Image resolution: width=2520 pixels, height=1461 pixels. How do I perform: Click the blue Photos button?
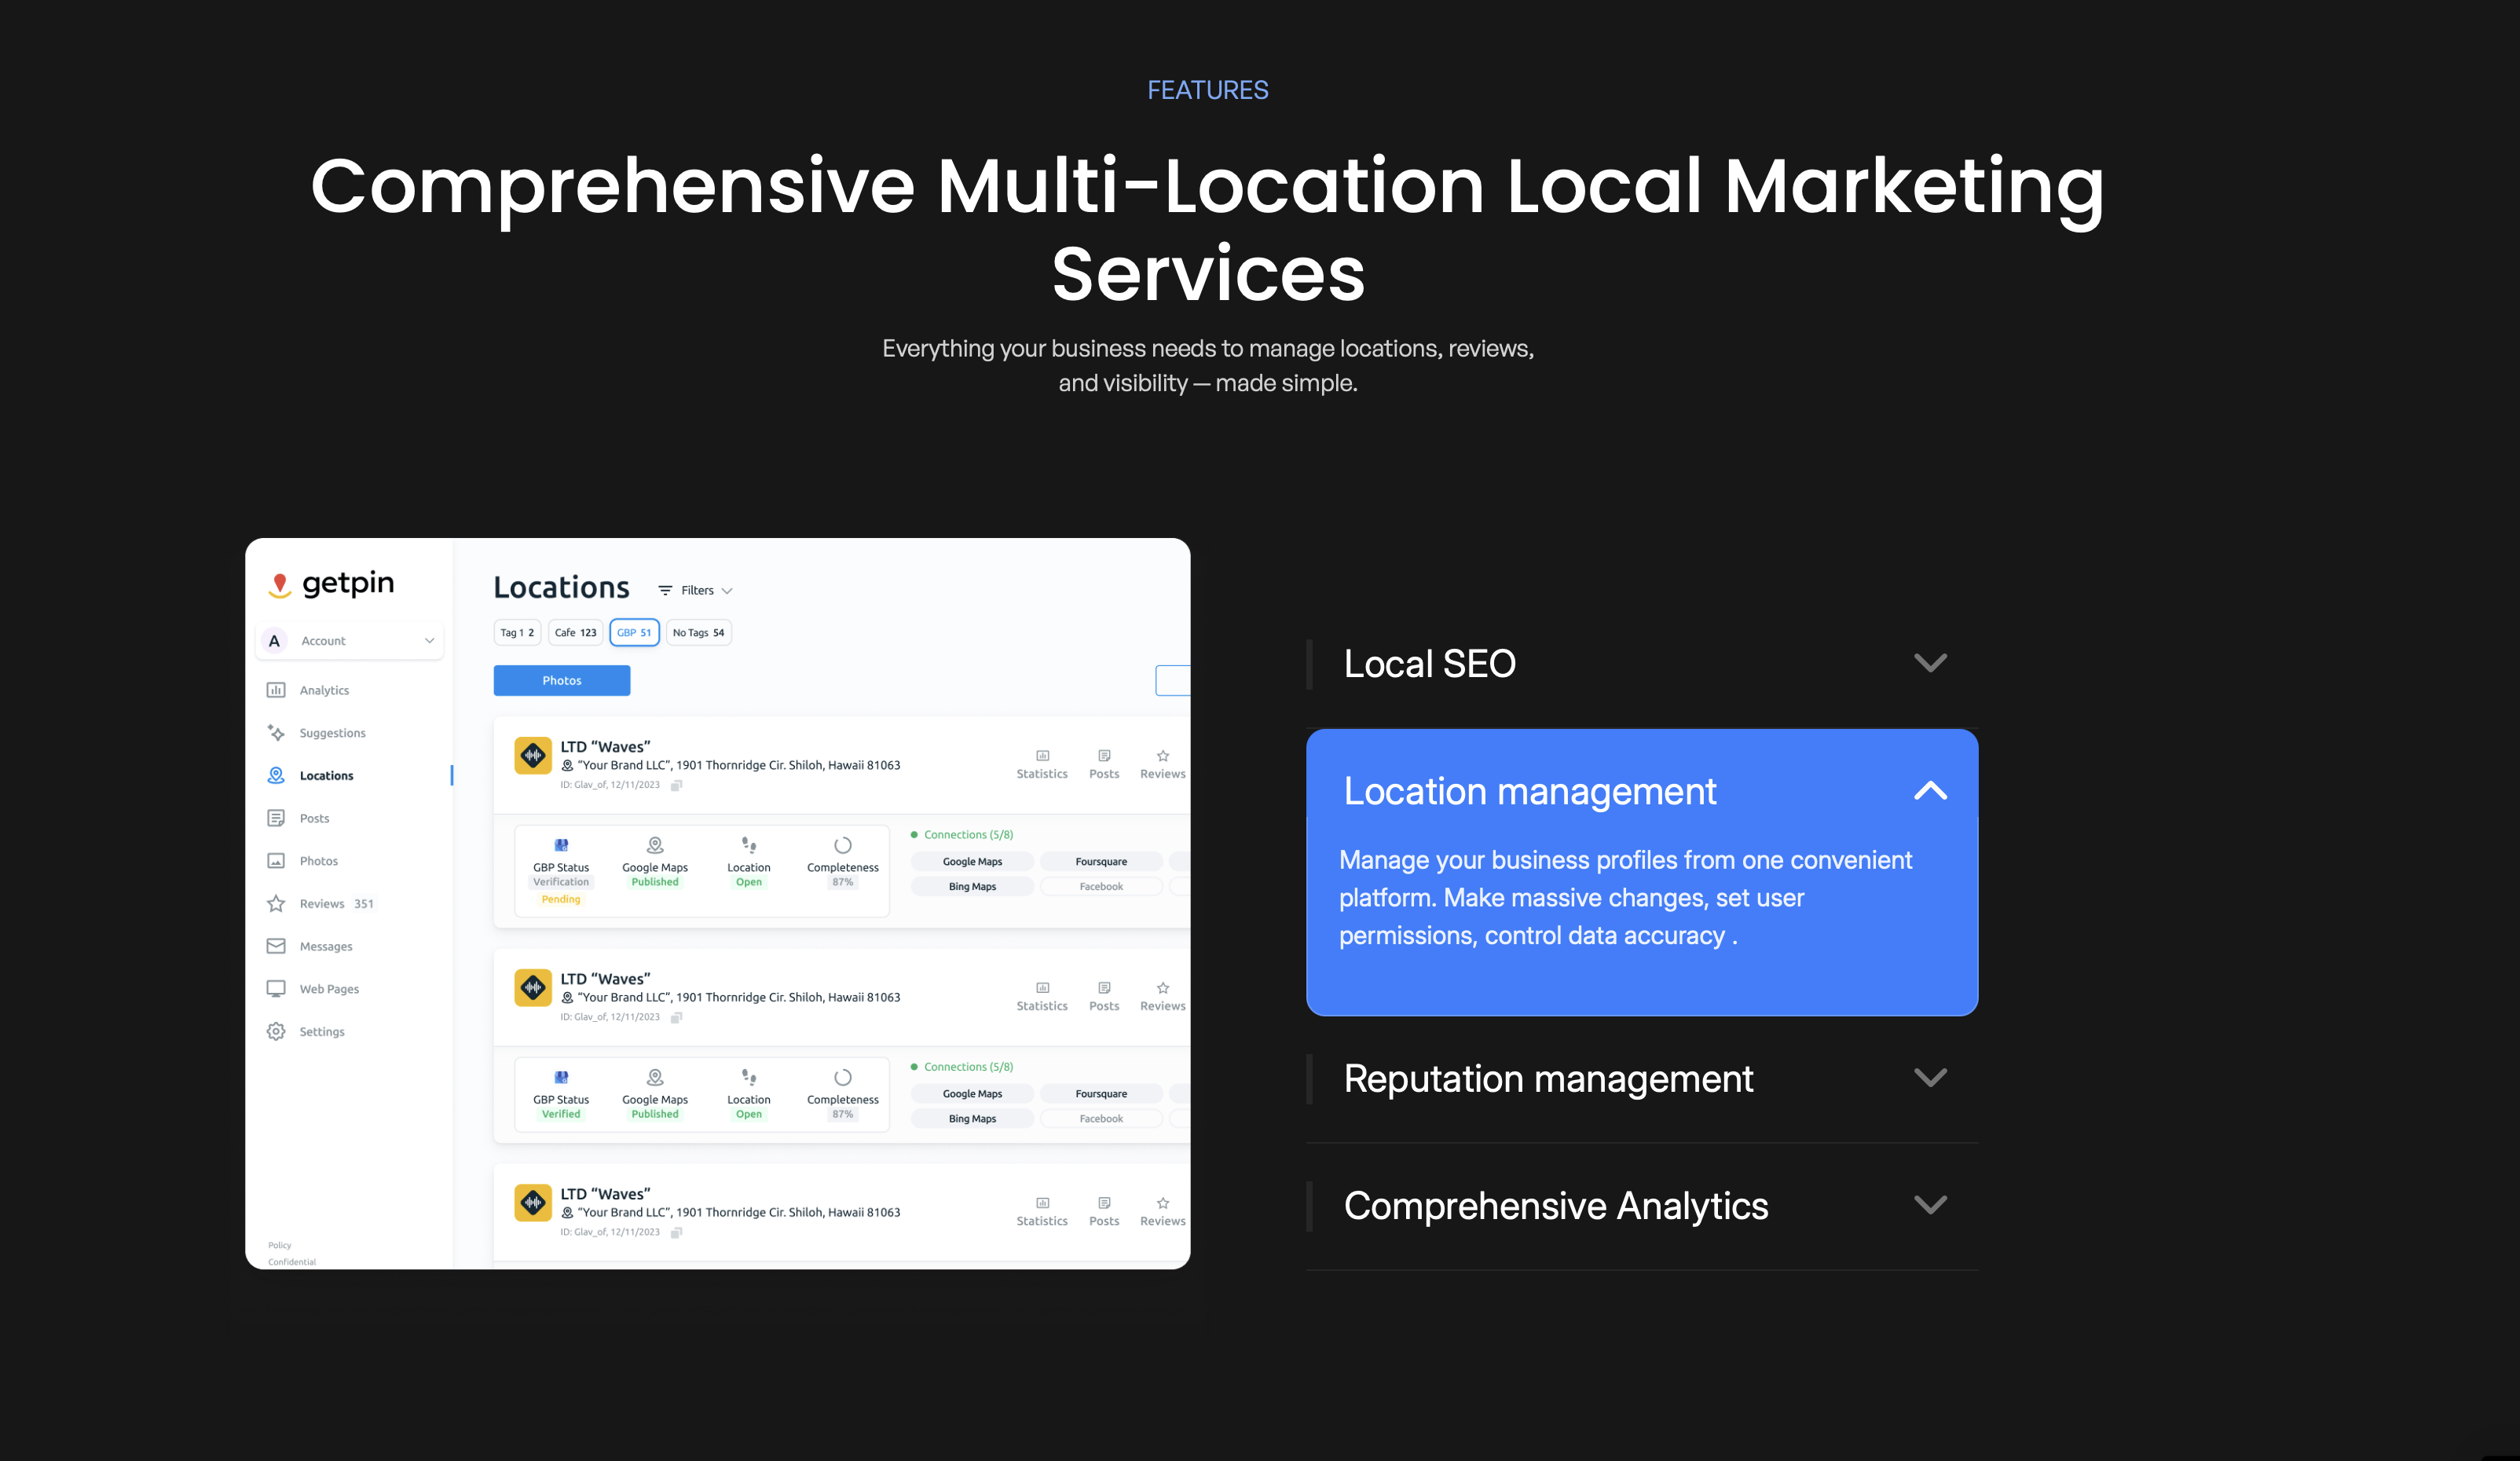561,680
